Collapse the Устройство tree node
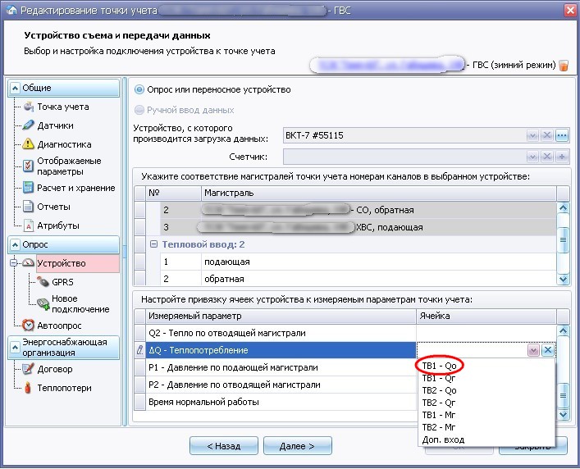The image size is (580, 469). tap(14, 263)
